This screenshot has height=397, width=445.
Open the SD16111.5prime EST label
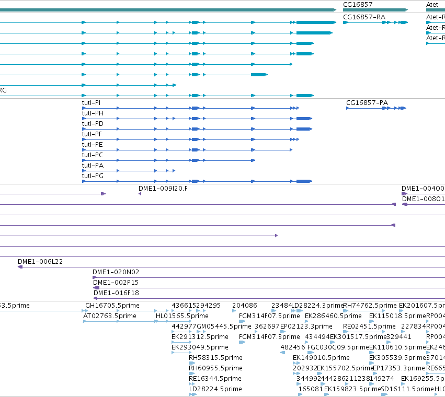click(x=407, y=389)
